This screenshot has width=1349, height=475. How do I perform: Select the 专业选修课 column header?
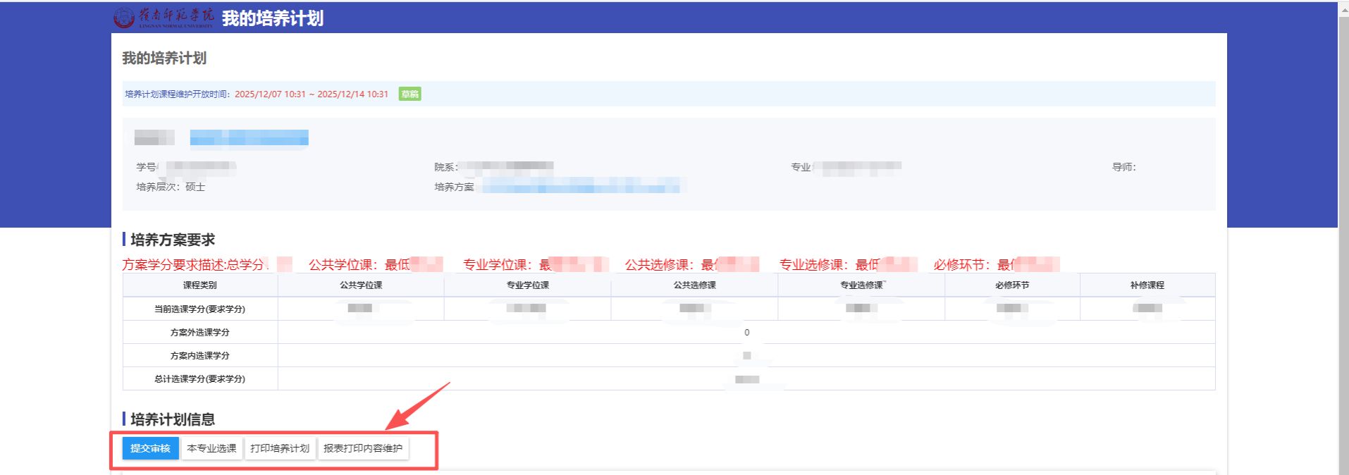pyautogui.click(x=861, y=285)
